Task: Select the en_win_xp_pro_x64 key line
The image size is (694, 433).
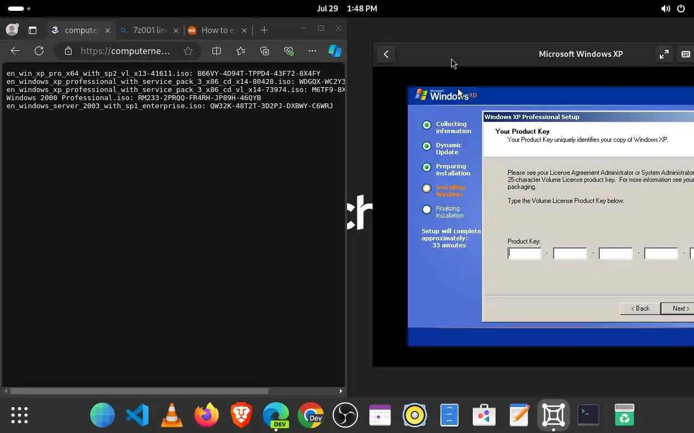Action: (163, 73)
